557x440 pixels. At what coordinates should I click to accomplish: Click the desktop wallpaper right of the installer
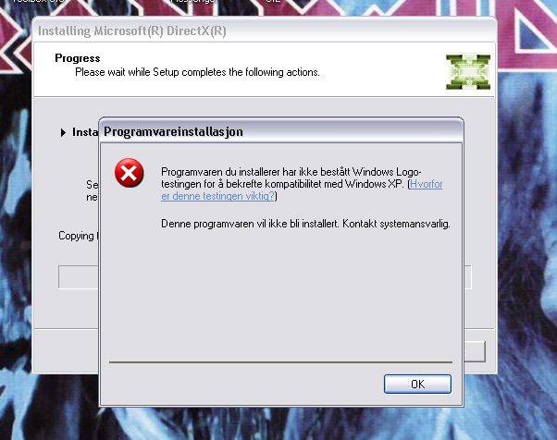pyautogui.click(x=526, y=213)
